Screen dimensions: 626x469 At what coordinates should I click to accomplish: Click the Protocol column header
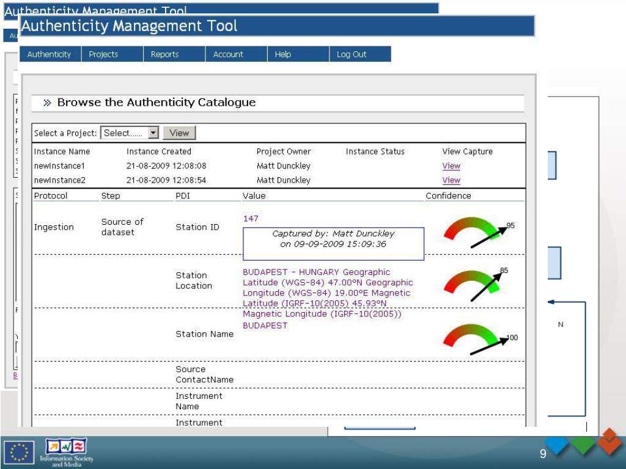coord(51,196)
